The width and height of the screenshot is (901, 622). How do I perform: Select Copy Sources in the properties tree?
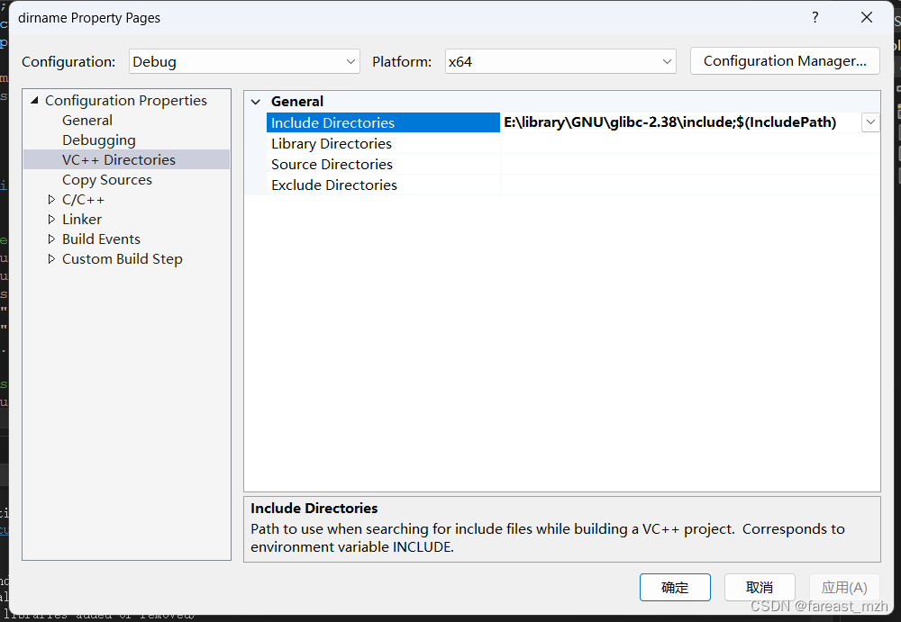(x=106, y=179)
